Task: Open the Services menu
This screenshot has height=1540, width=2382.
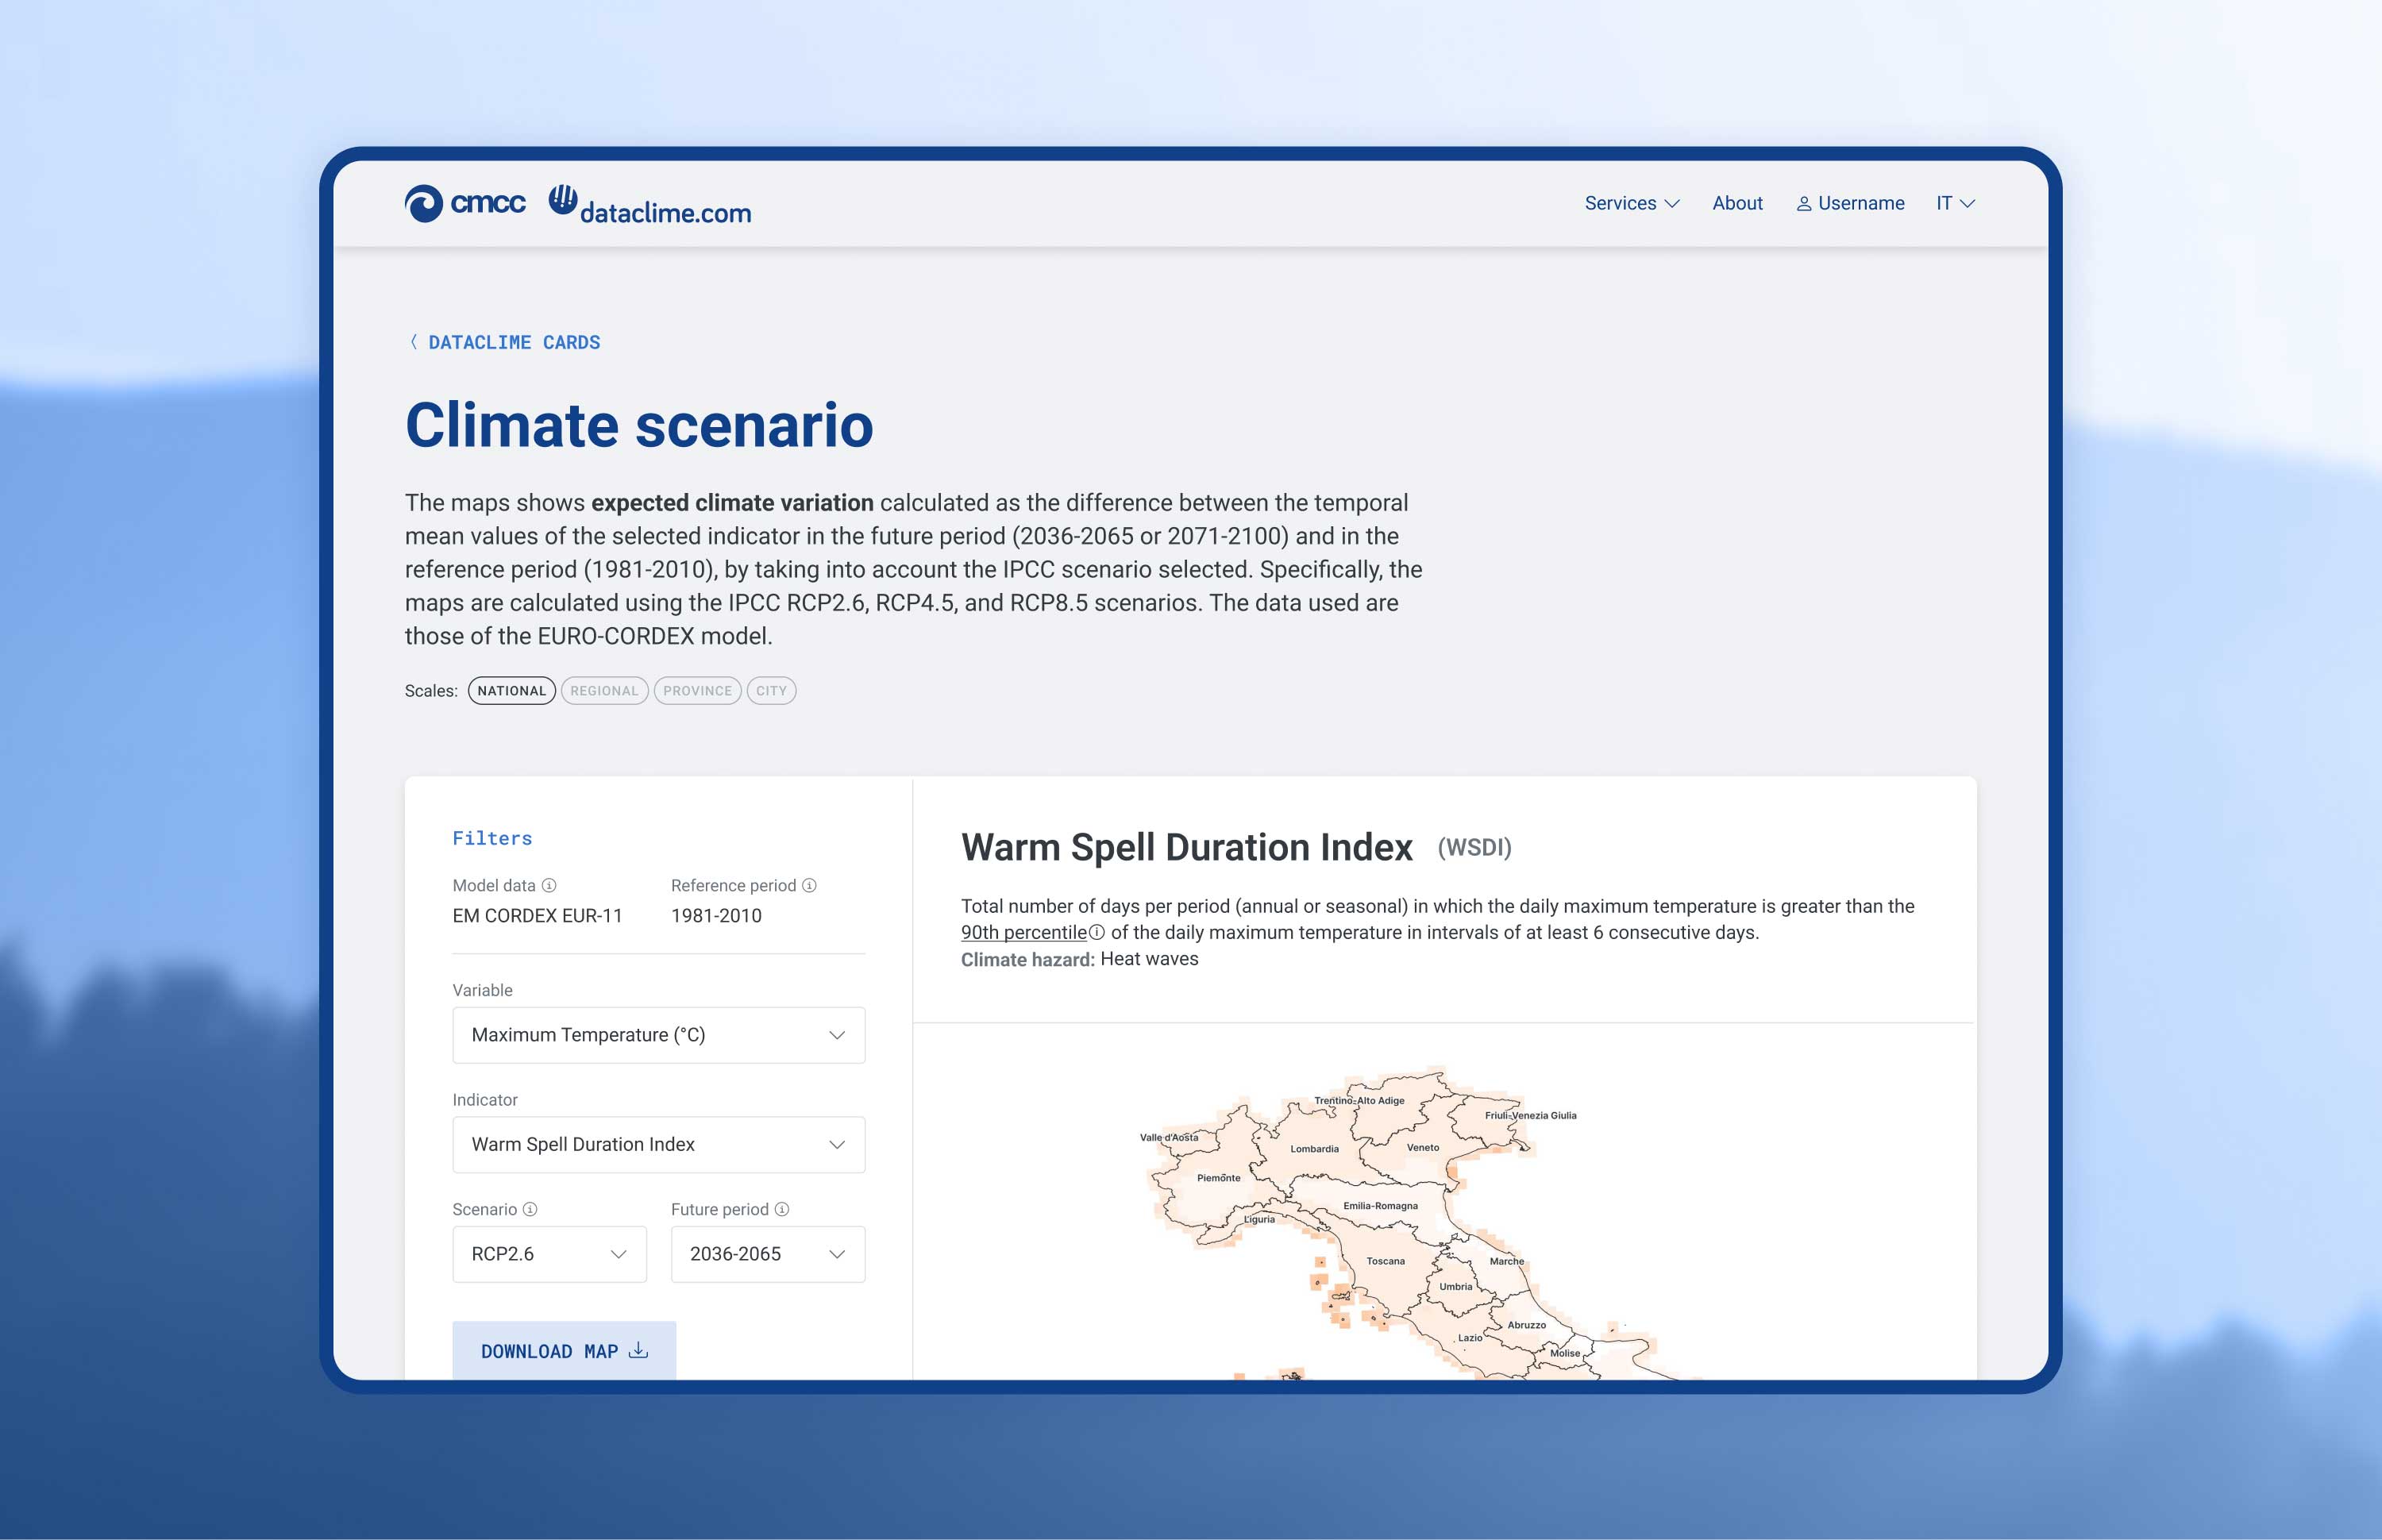Action: click(1631, 203)
